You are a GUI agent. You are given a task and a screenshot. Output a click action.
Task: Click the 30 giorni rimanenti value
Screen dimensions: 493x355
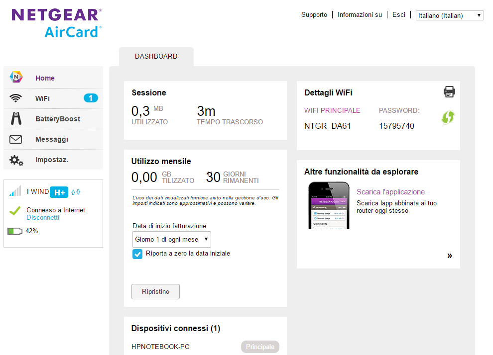click(213, 177)
